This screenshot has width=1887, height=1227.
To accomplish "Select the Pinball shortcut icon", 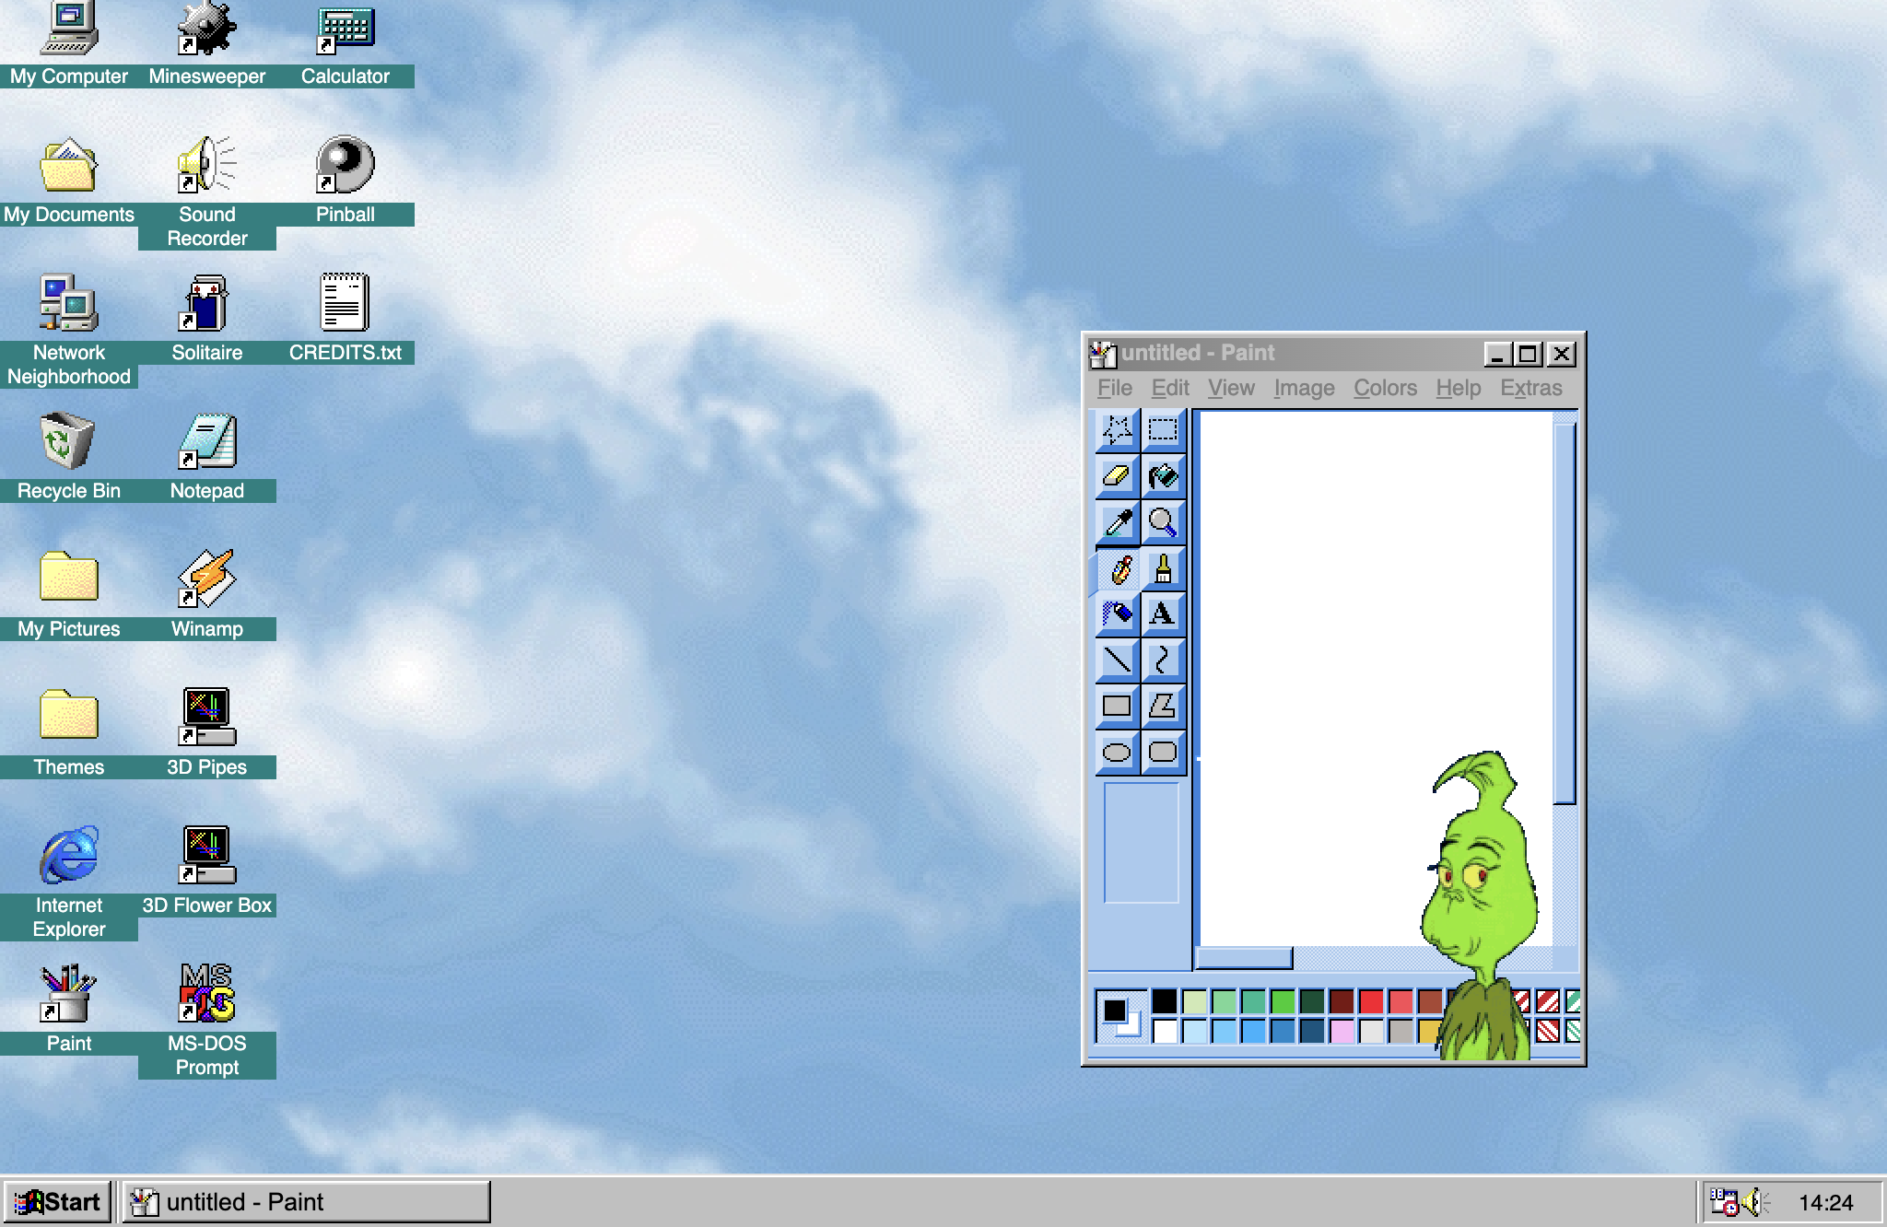I will [x=346, y=180].
